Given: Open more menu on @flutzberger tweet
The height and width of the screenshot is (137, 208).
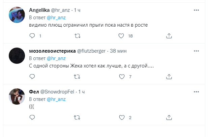Looking at the screenshot, I should 196,51.
